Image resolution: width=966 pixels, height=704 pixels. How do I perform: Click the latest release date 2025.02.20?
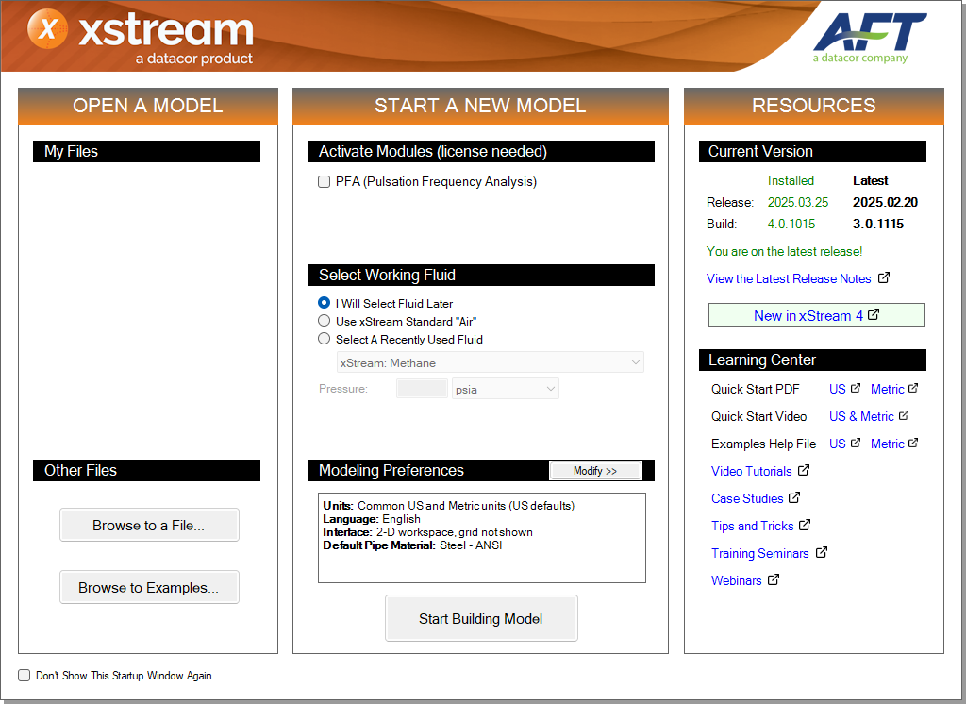pos(885,202)
